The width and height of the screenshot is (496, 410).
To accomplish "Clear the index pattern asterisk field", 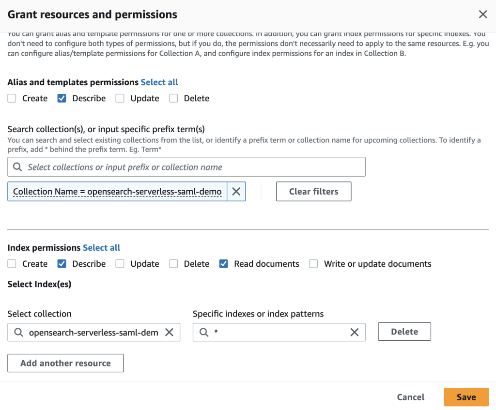I will click(x=355, y=332).
